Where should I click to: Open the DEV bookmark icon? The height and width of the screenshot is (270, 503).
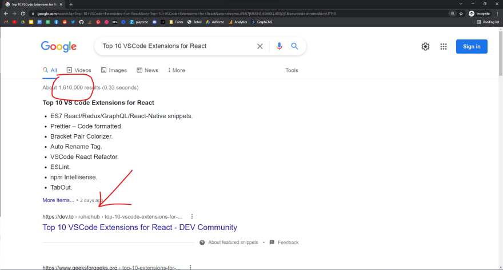115,22
